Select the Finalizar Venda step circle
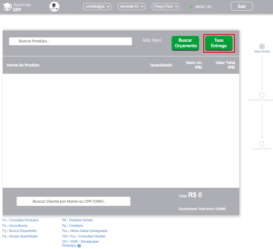The width and height of the screenshot is (273, 249). coord(262,144)
